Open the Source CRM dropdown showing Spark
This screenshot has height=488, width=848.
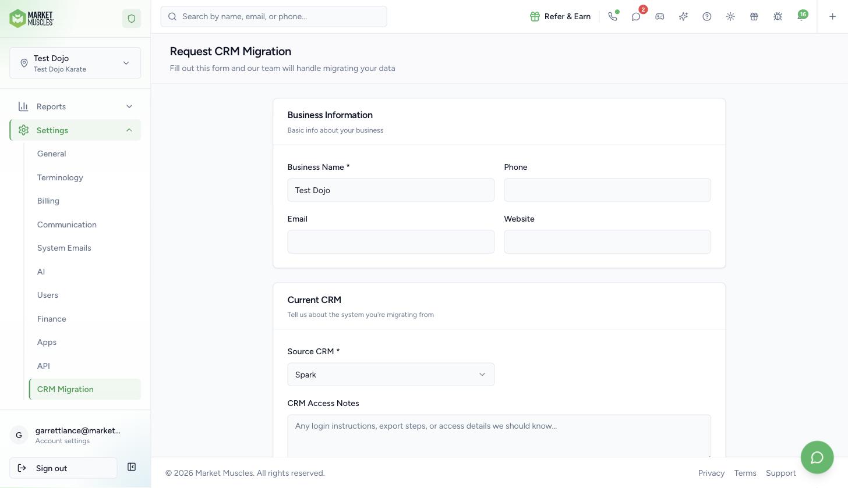[x=391, y=375]
